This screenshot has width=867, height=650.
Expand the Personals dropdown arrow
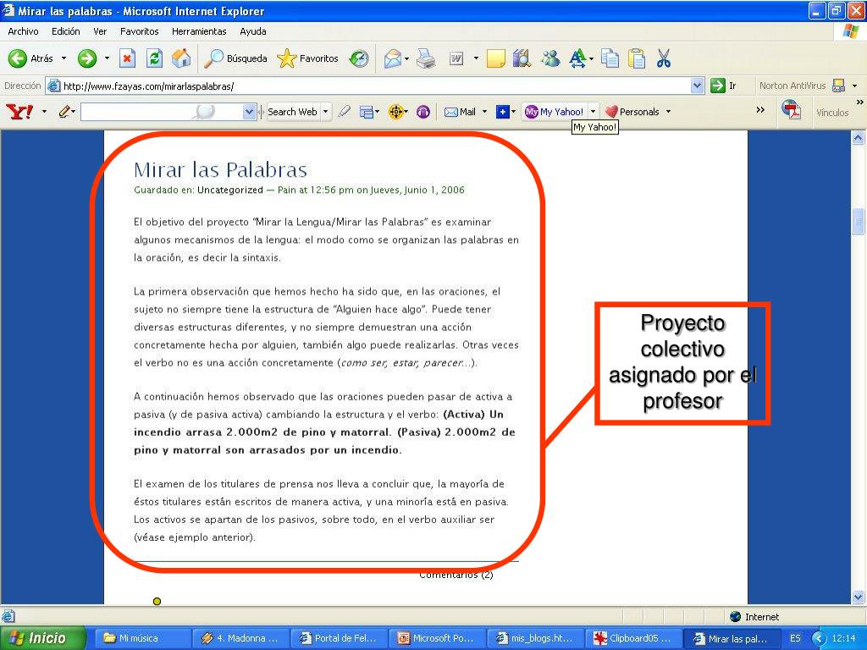(669, 112)
